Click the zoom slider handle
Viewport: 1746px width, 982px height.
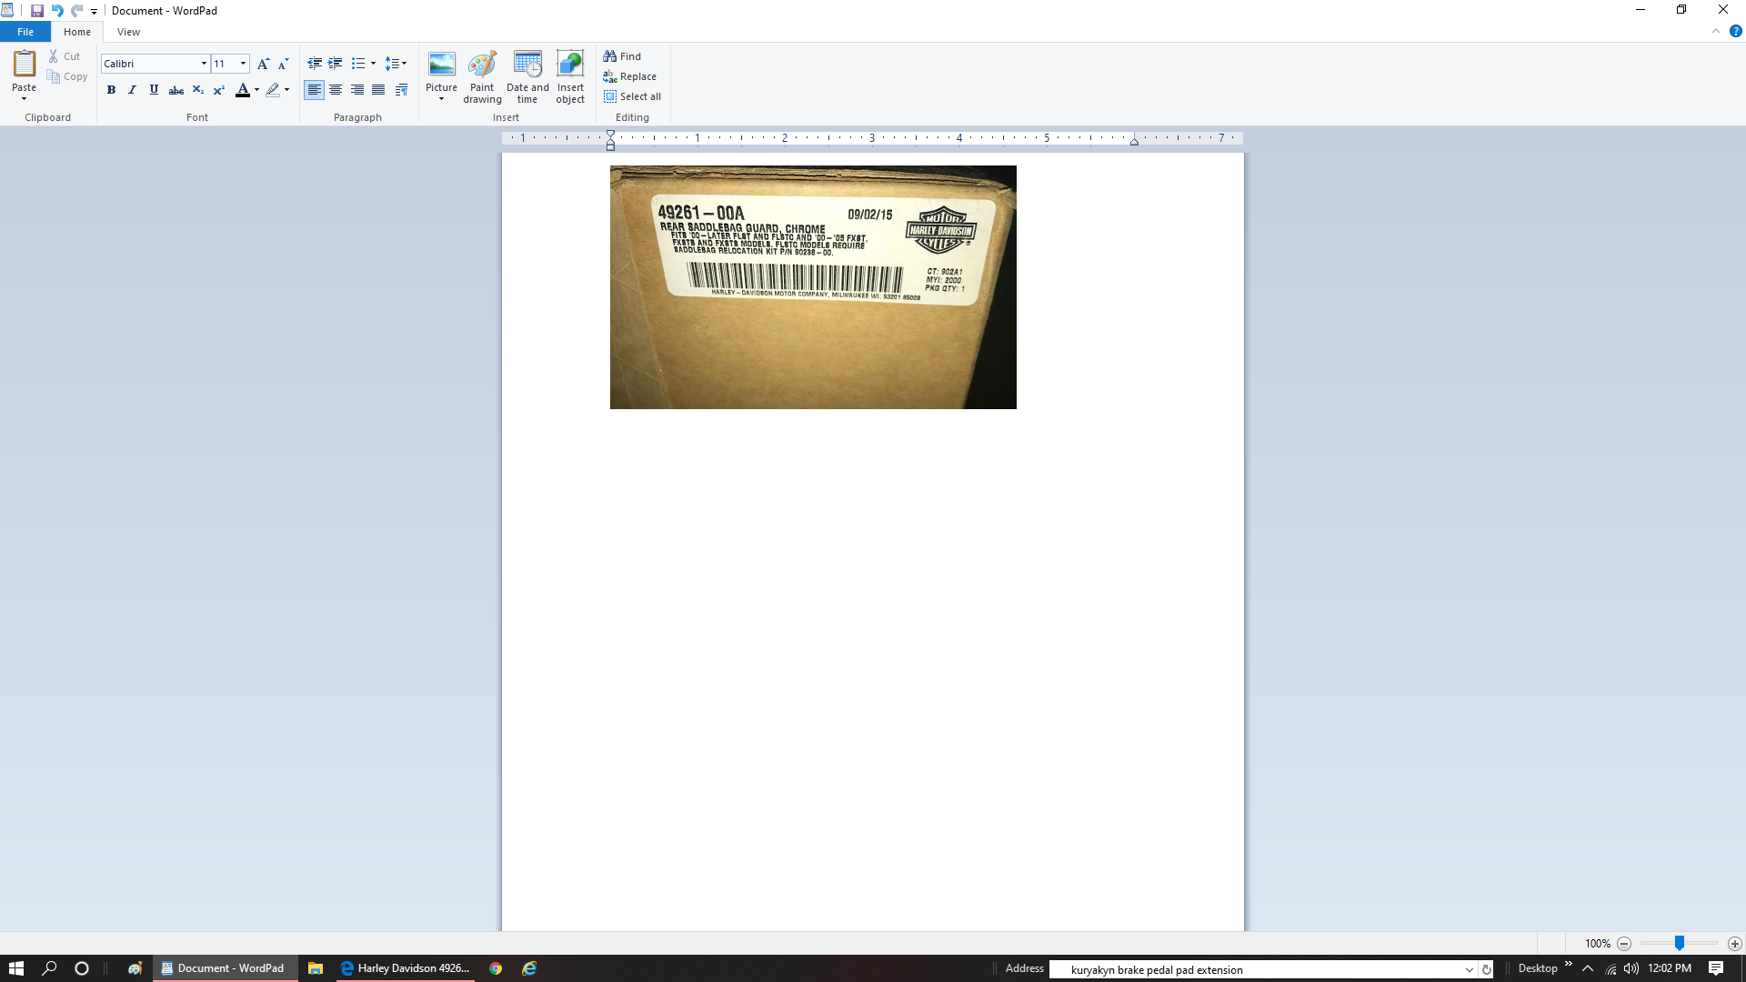click(x=1679, y=944)
